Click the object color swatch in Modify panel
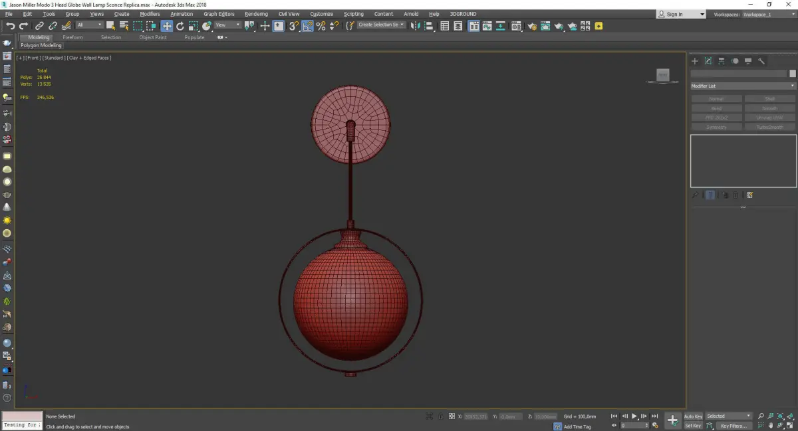Image resolution: width=798 pixels, height=431 pixels. point(792,74)
